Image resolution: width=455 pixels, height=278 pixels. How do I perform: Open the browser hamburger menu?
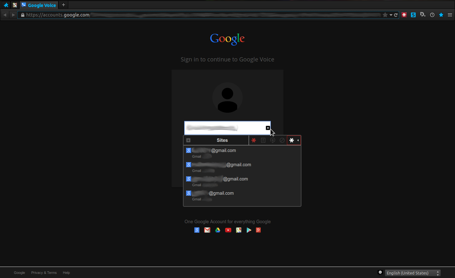coord(450,15)
